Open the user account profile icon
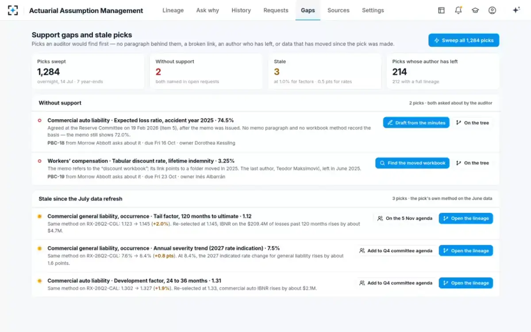This screenshot has height=332, width=531. point(492,10)
